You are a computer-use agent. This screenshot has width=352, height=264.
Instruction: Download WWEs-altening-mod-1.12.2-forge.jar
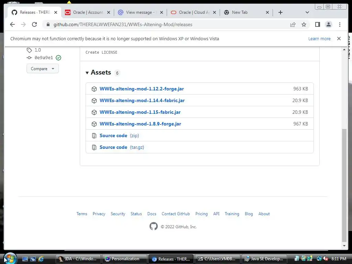pos(142,89)
